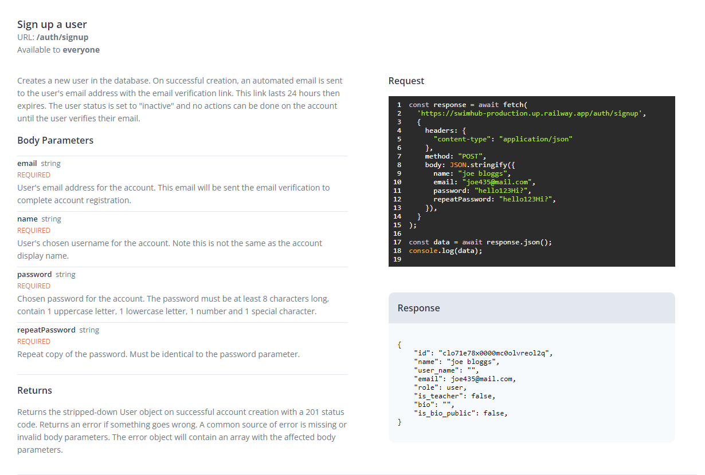705x475 pixels.
Task: Click the "Returns" heading
Action: [34, 390]
